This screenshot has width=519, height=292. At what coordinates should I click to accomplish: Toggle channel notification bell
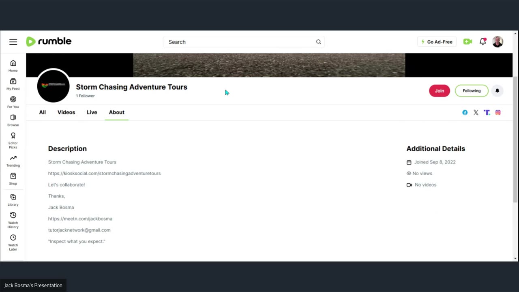[x=497, y=91]
